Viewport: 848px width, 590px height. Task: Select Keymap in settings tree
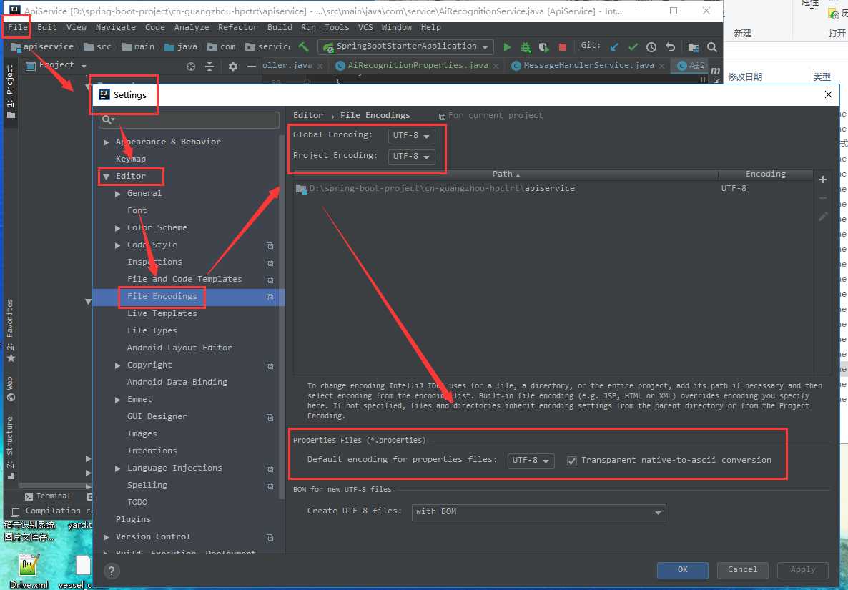pyautogui.click(x=130, y=159)
